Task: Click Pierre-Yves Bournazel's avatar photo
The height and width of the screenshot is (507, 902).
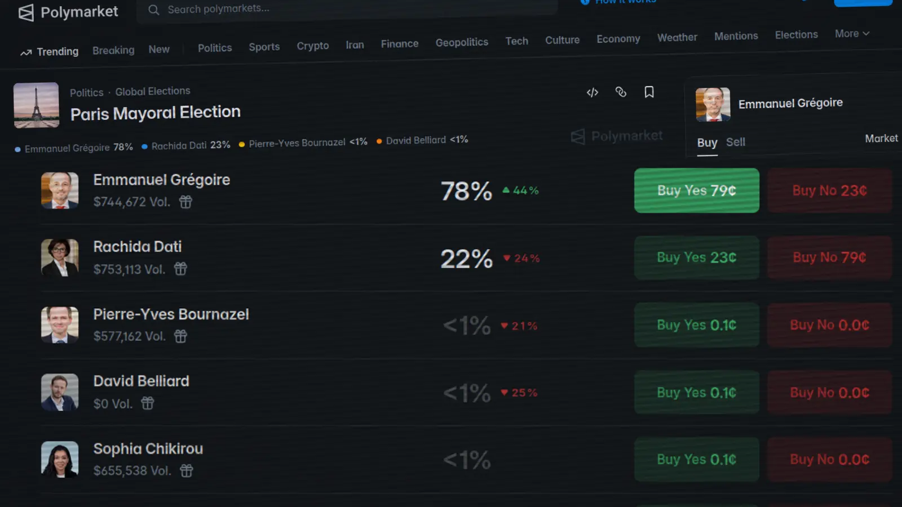Action: click(60, 325)
